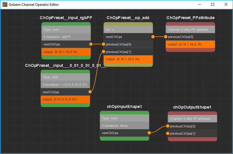Select the ChOpPreset_PPattribute node title
The image size is (233, 154).
click(191, 18)
